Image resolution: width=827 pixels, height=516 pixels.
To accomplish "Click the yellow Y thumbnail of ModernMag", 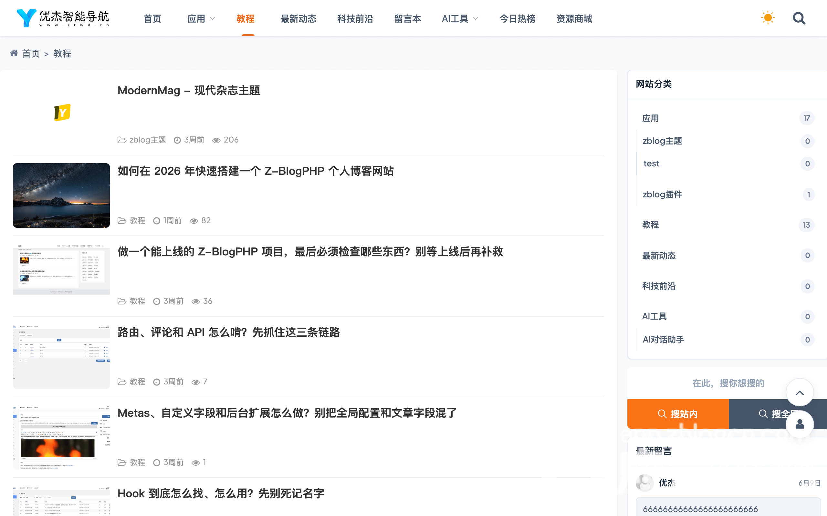I will click(62, 112).
